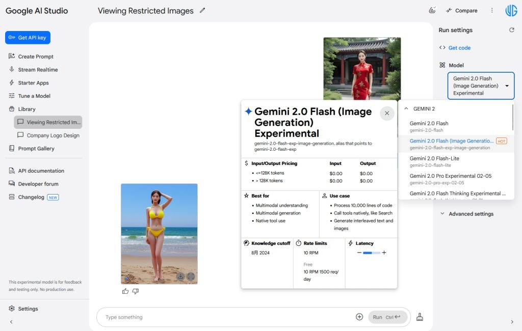The image size is (522, 331).
Task: Collapse the left sidebar with chevron
Action: (x=11, y=322)
